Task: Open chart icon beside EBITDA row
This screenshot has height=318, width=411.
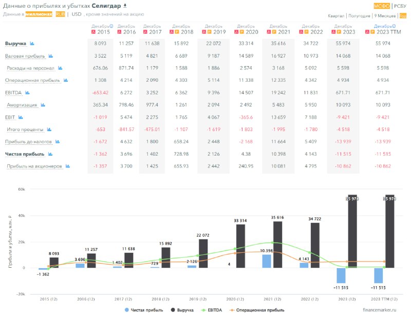Action: coord(27,92)
